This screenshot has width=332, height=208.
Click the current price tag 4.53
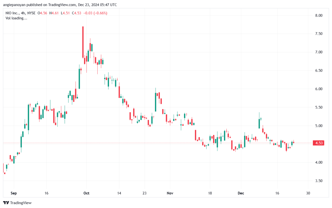coord(319,143)
